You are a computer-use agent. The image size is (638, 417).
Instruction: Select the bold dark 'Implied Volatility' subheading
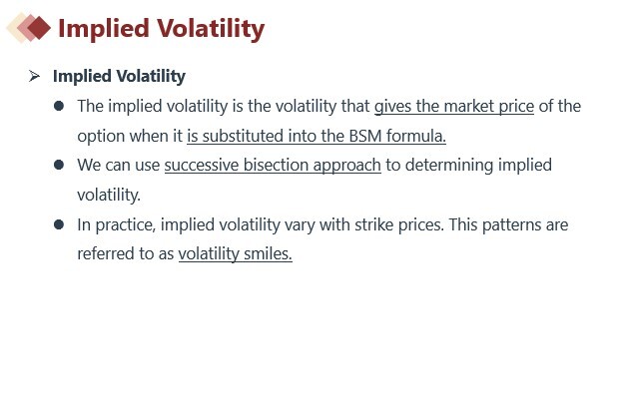(x=119, y=77)
